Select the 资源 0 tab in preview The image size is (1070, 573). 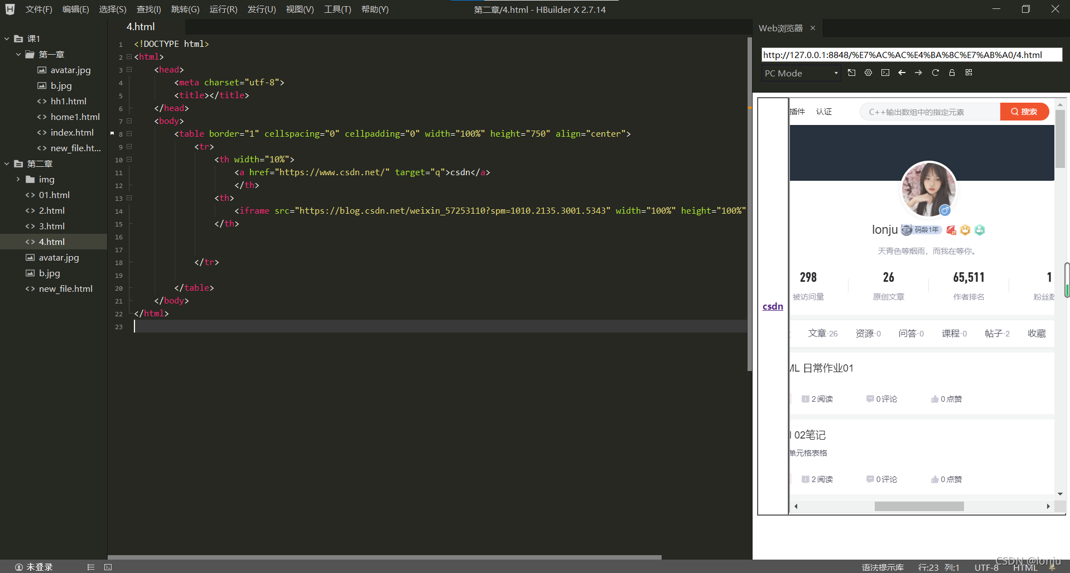[x=868, y=333]
